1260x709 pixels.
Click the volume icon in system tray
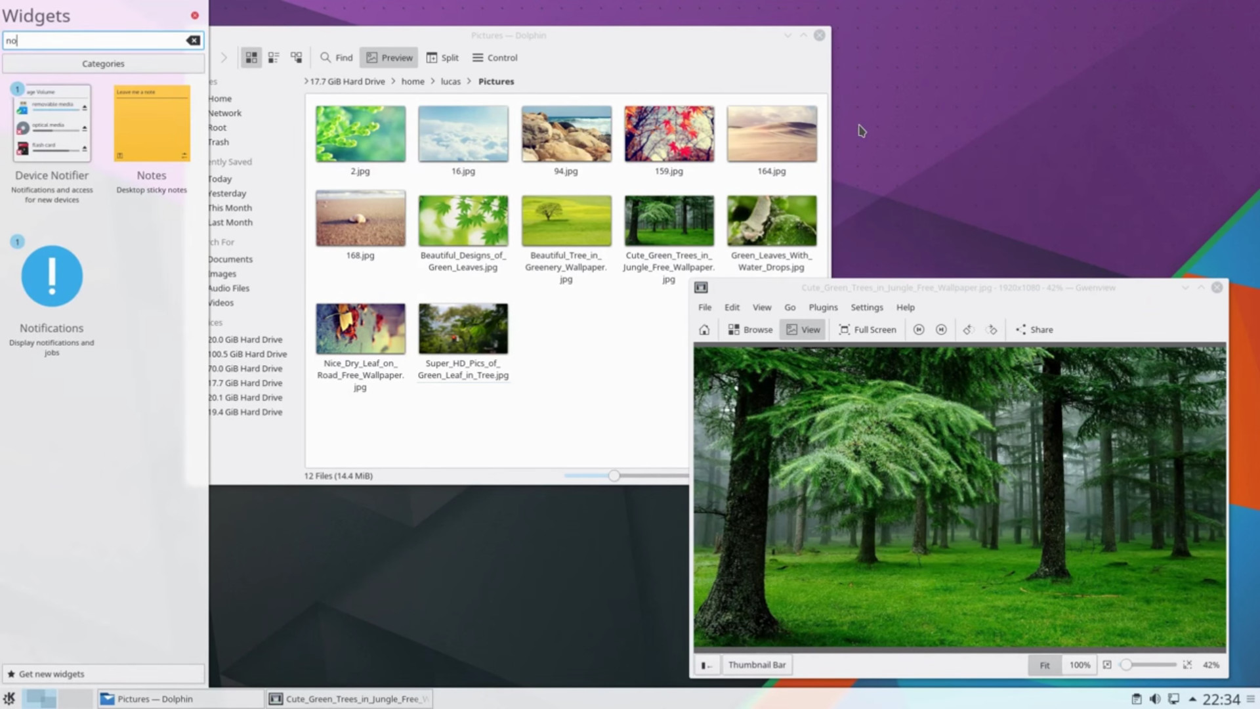coord(1155,699)
